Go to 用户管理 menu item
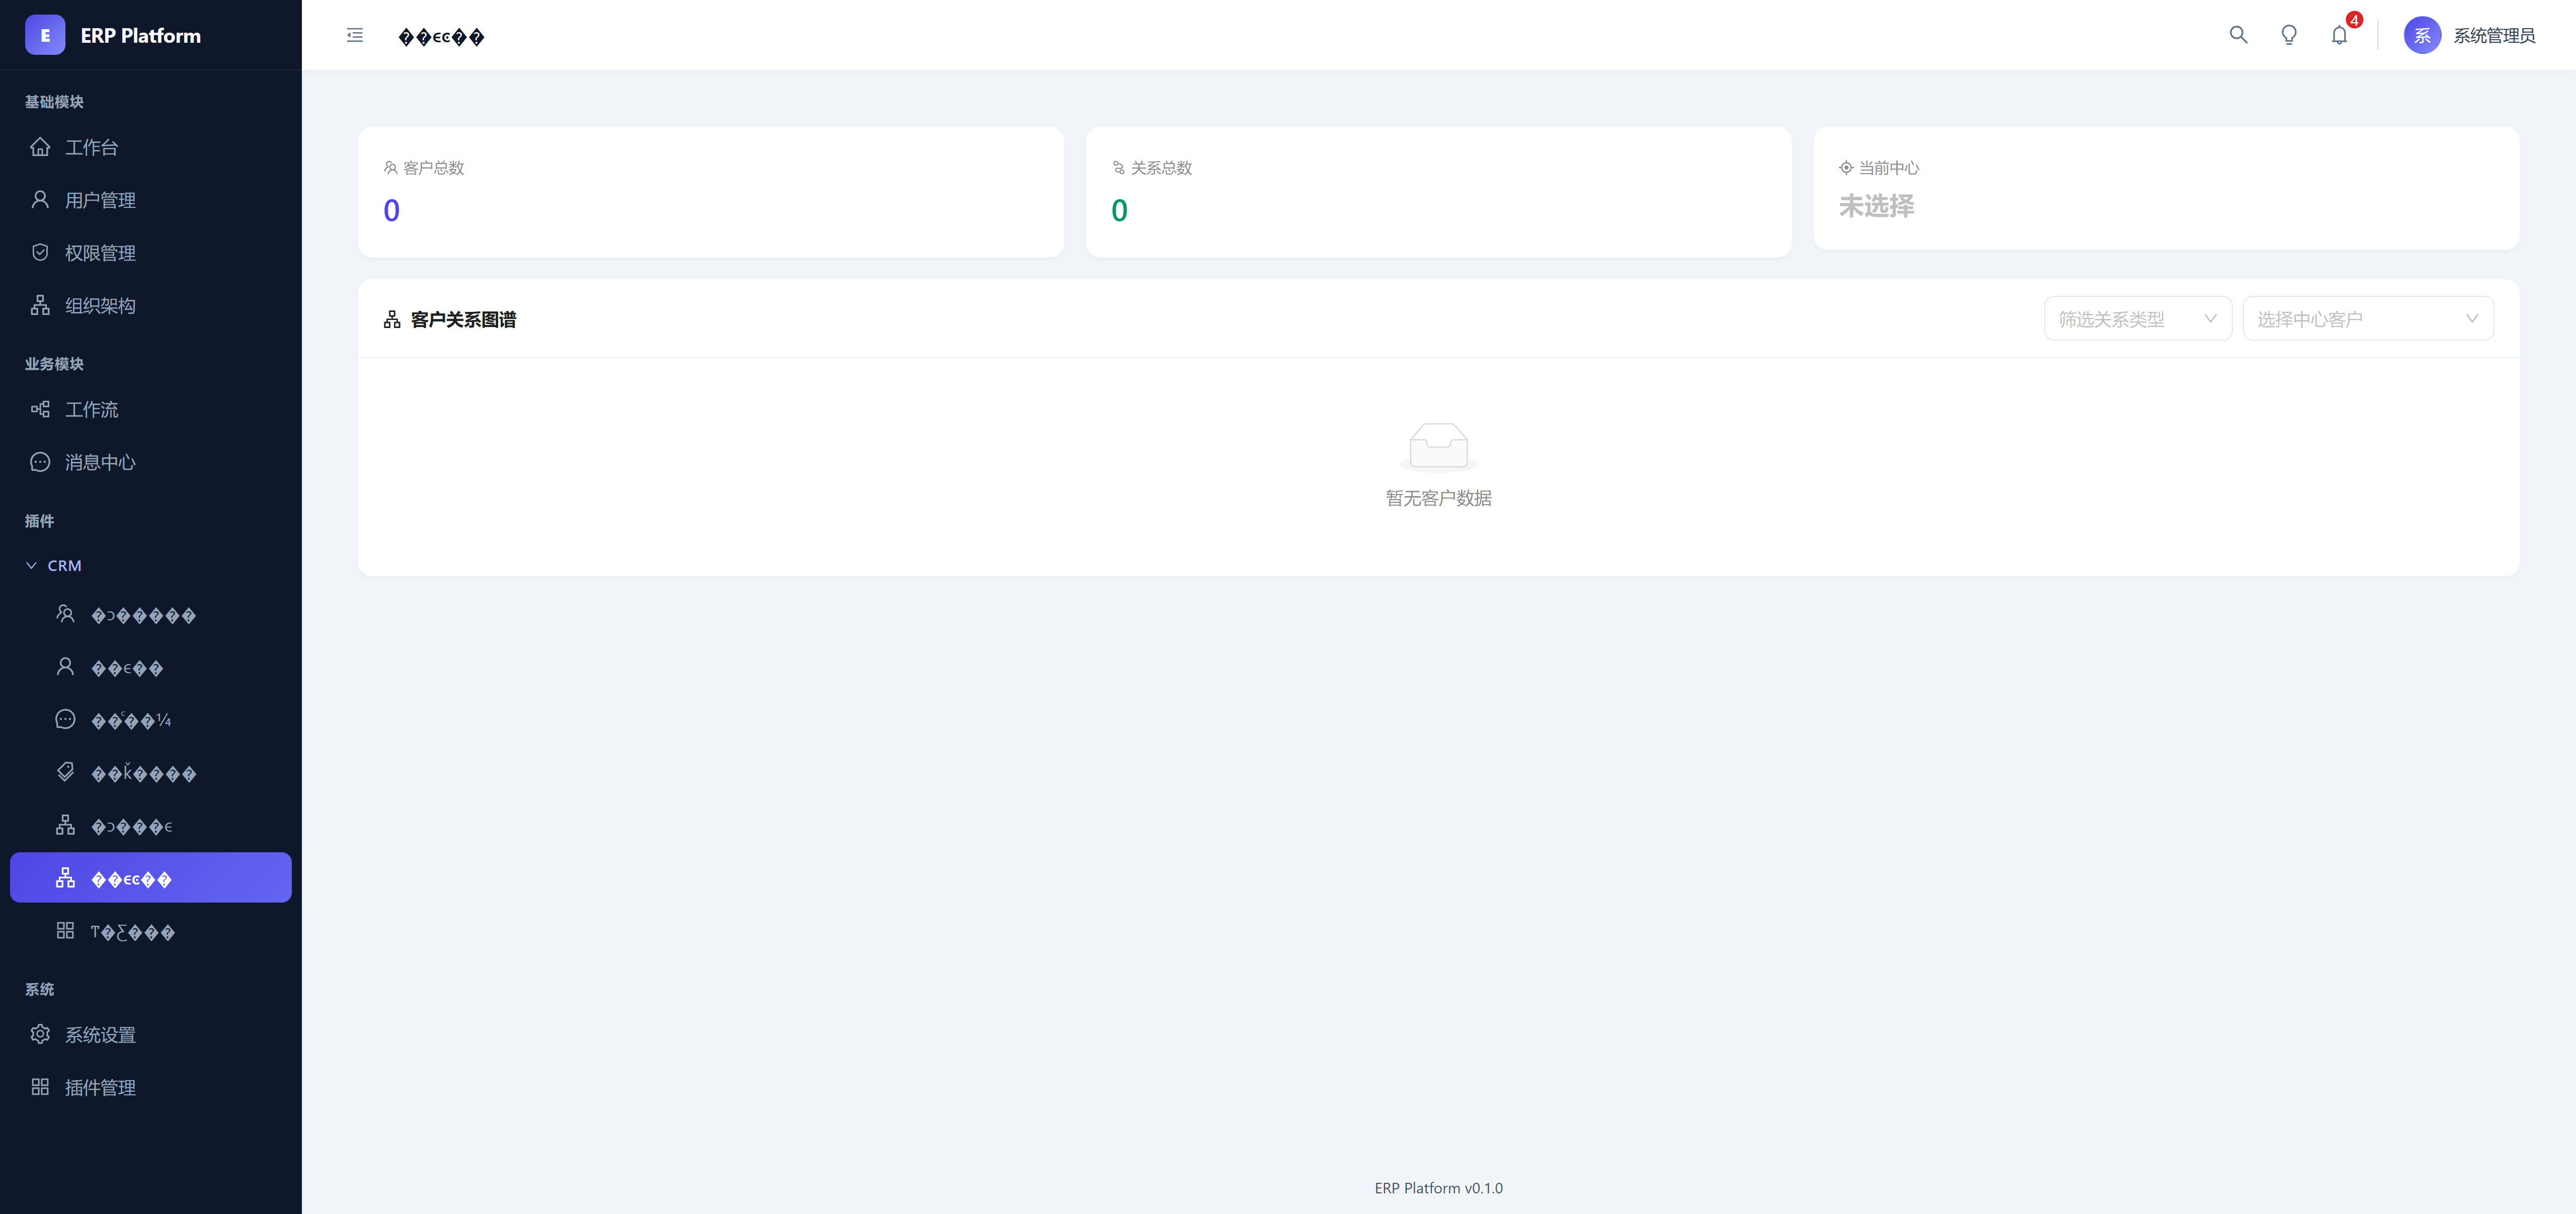The image size is (2576, 1214). (x=100, y=200)
